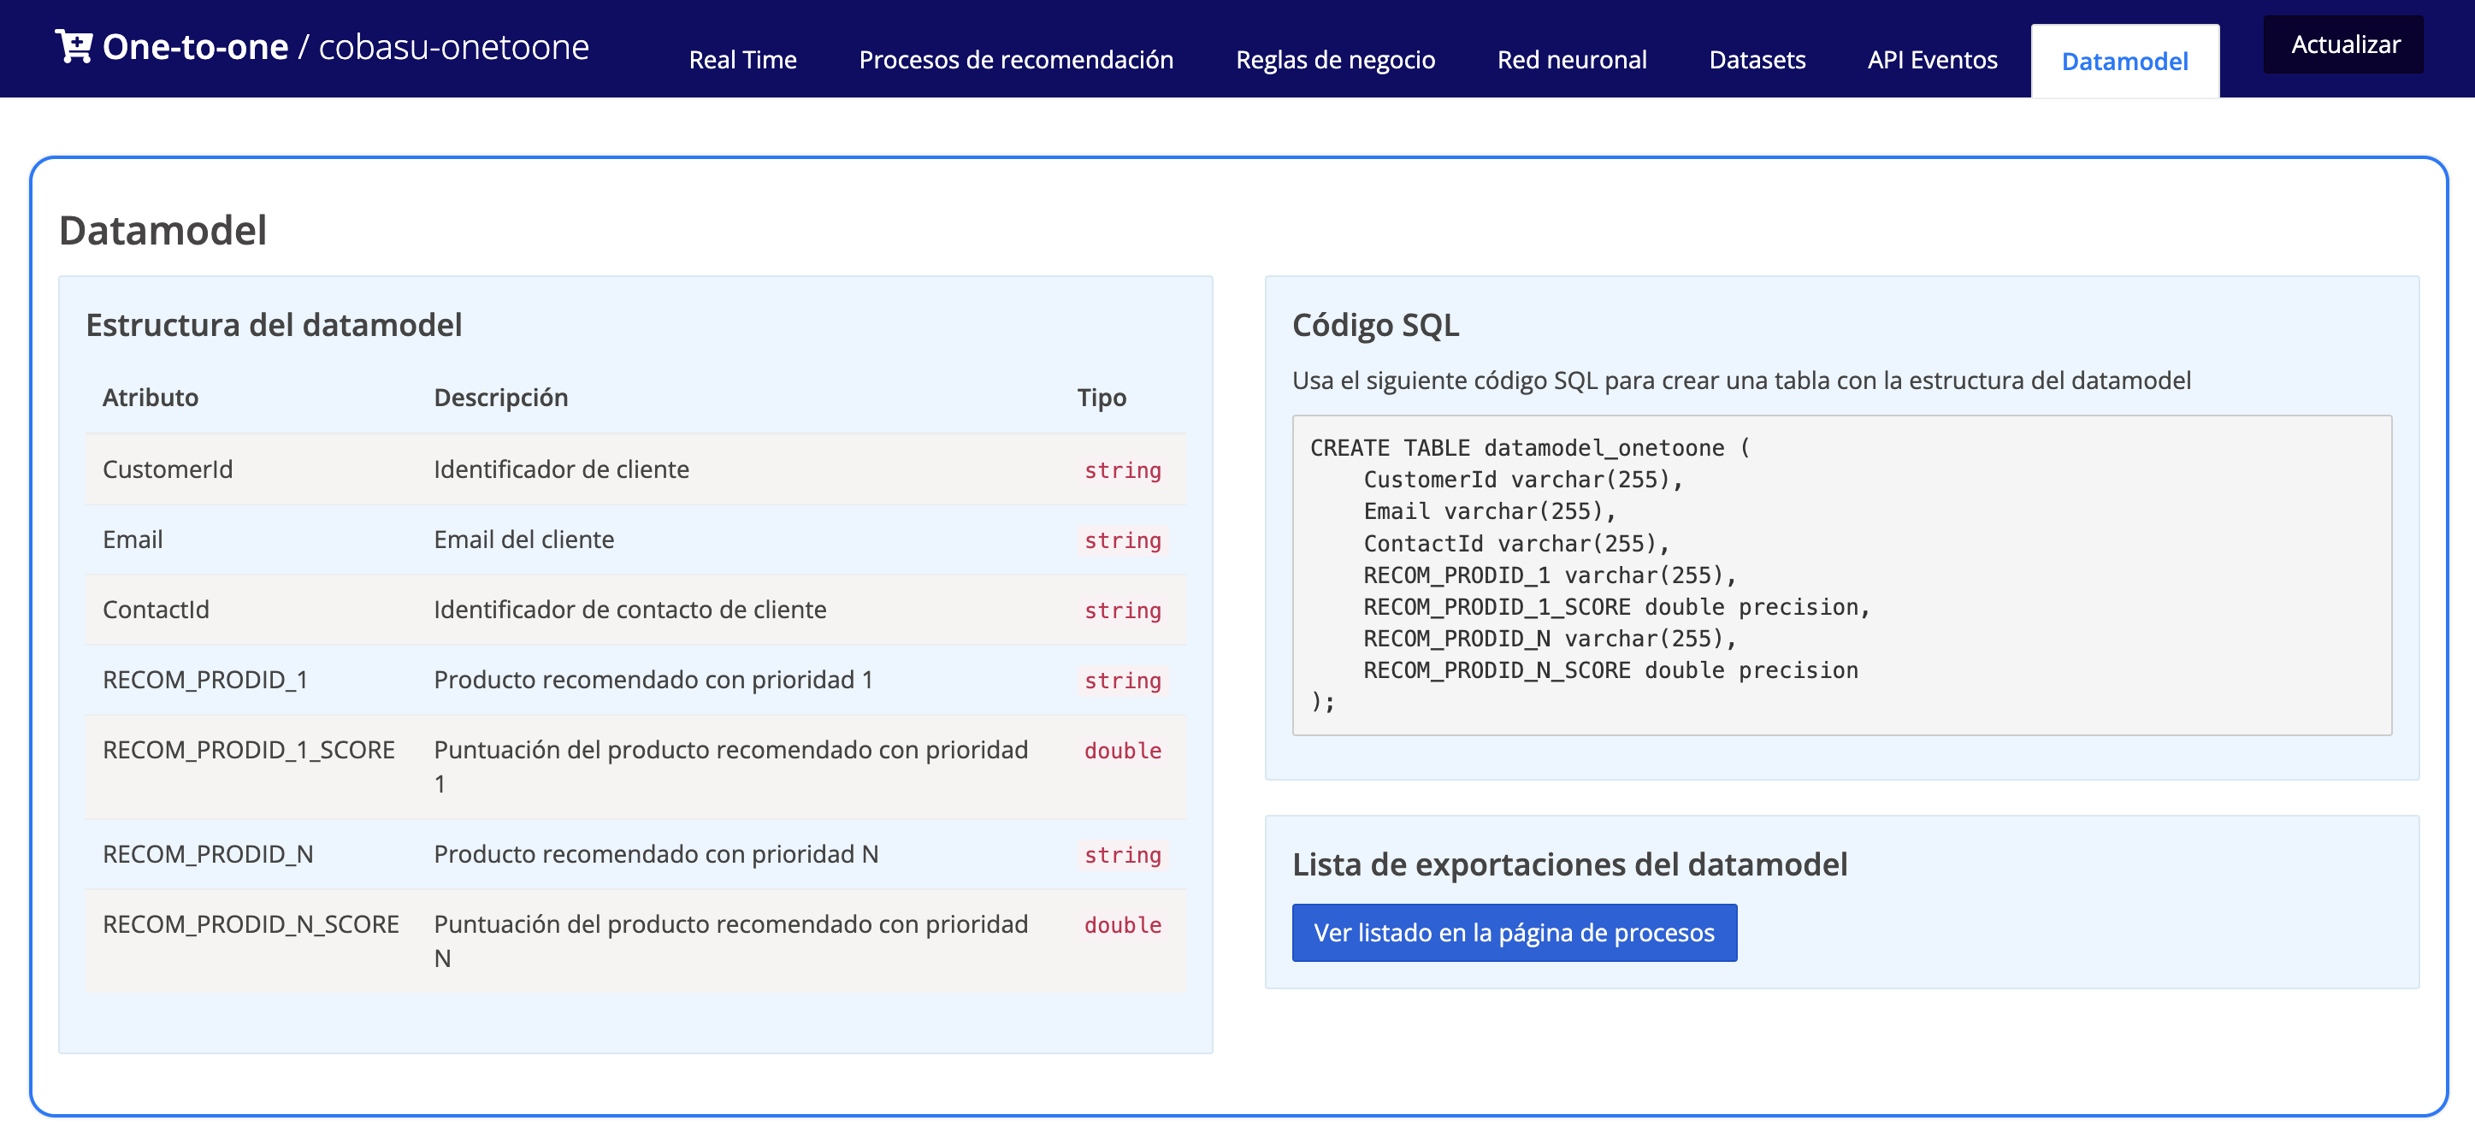Go to Procesos de recomendación tab

click(x=1015, y=60)
